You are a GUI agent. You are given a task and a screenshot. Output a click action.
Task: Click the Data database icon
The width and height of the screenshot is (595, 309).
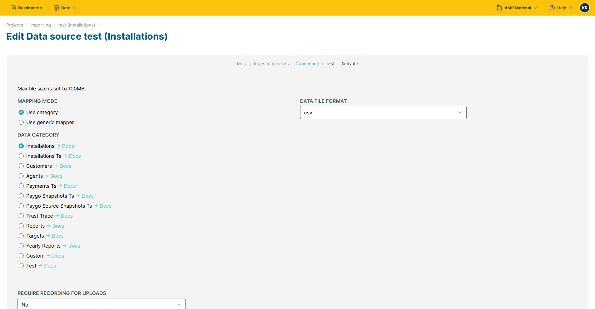click(x=56, y=8)
